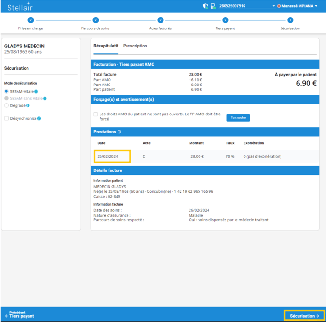Click step 5 Sécurisation circle
Viewport: 326px width, 322px height.
click(x=290, y=20)
